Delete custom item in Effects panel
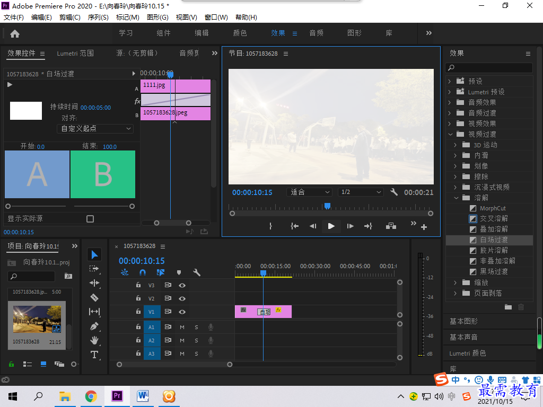This screenshot has height=407, width=543. tap(521, 307)
